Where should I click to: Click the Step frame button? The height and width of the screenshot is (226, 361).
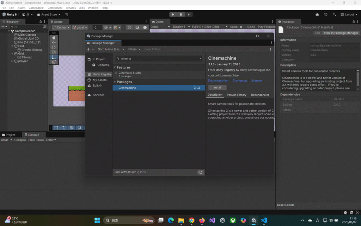(189, 14)
